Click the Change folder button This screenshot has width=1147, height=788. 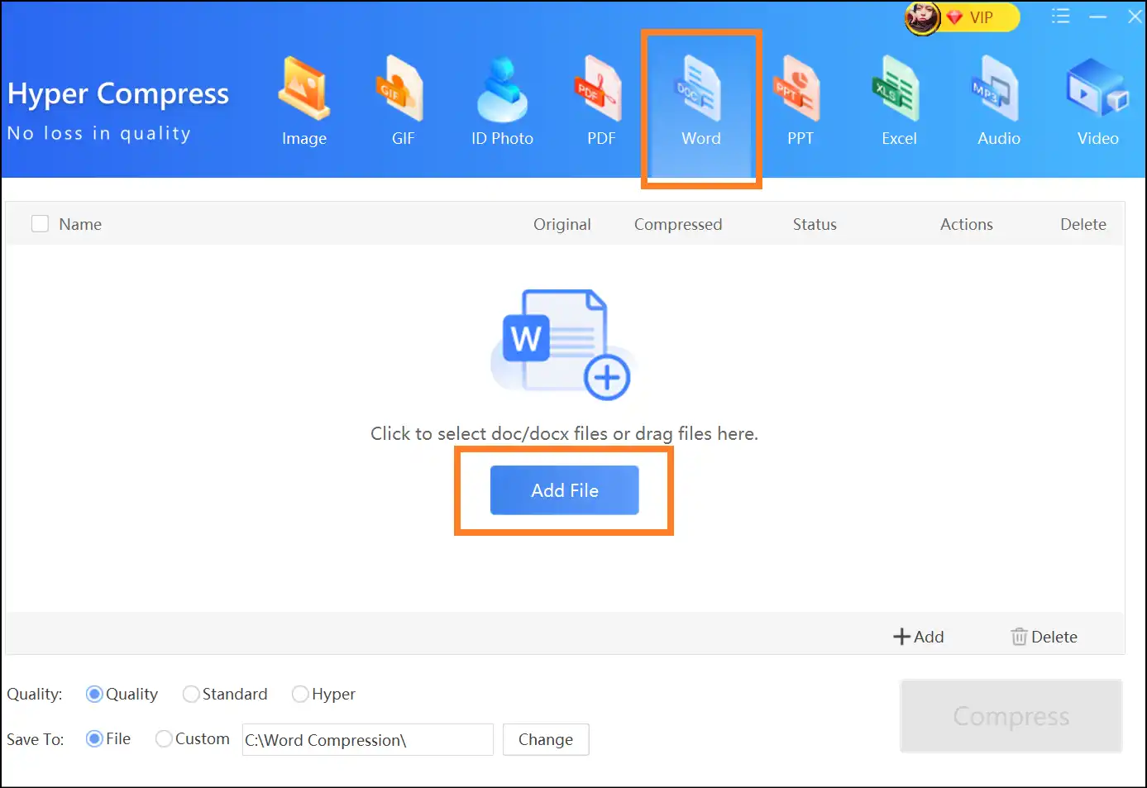coord(546,739)
